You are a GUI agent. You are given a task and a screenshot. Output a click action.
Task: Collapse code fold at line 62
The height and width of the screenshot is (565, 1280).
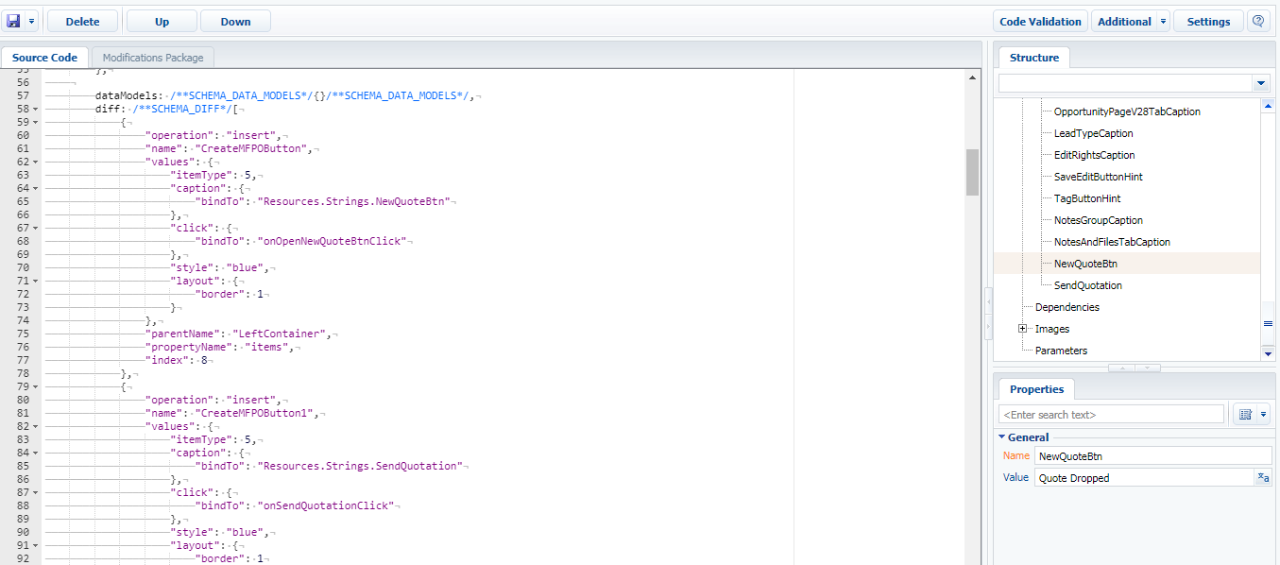coord(36,162)
